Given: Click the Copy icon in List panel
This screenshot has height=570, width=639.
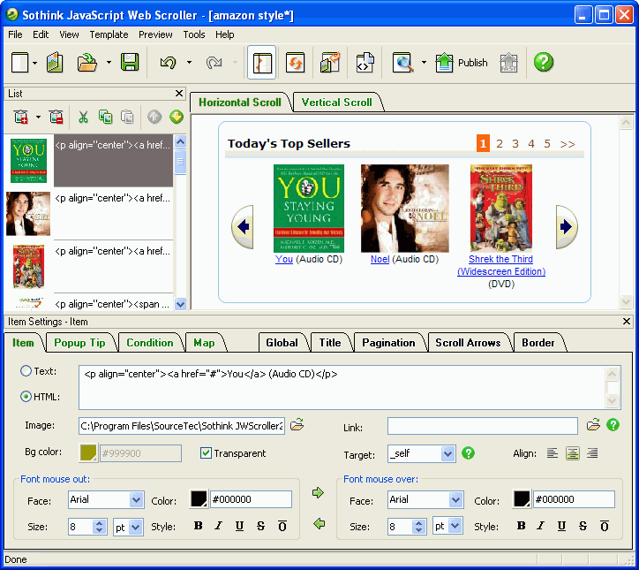Looking at the screenshot, I should (106, 118).
